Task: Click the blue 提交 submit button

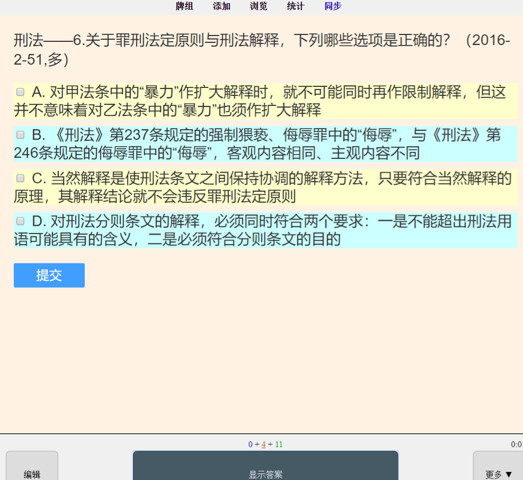Action: (x=49, y=275)
